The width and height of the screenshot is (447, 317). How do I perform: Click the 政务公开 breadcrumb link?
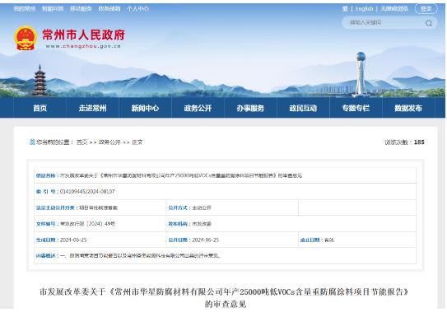pyautogui.click(x=109, y=142)
